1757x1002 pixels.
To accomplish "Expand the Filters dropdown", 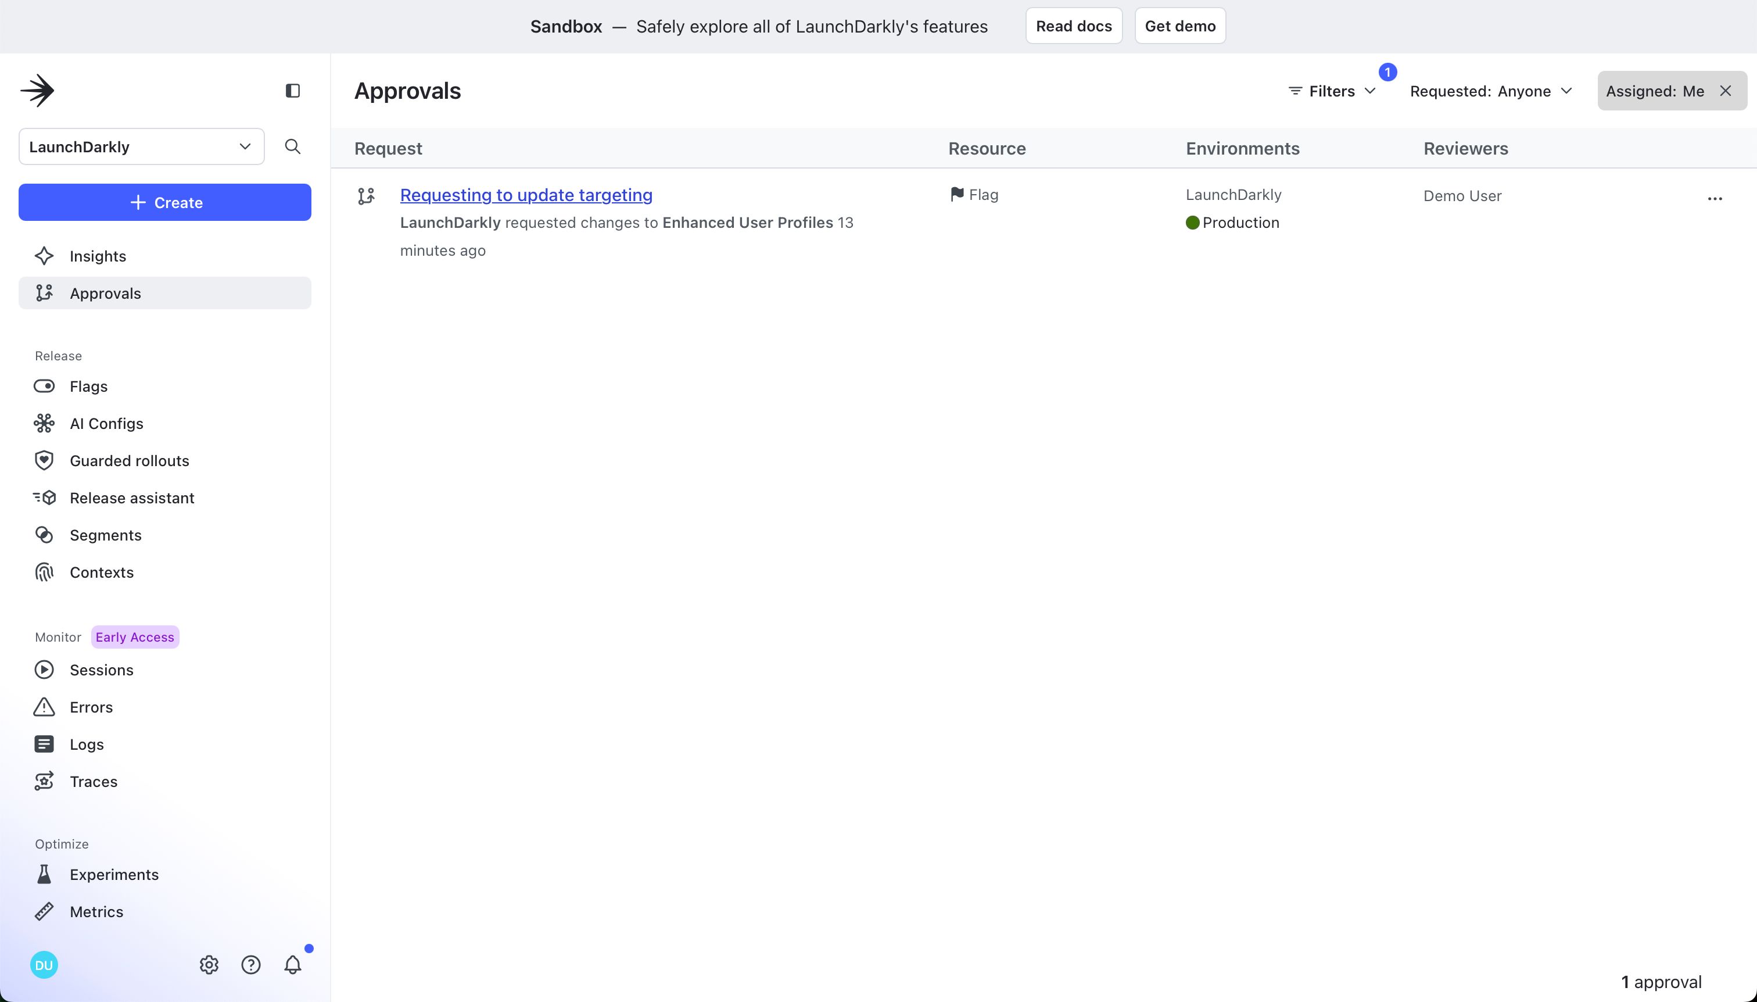I will coord(1332,91).
